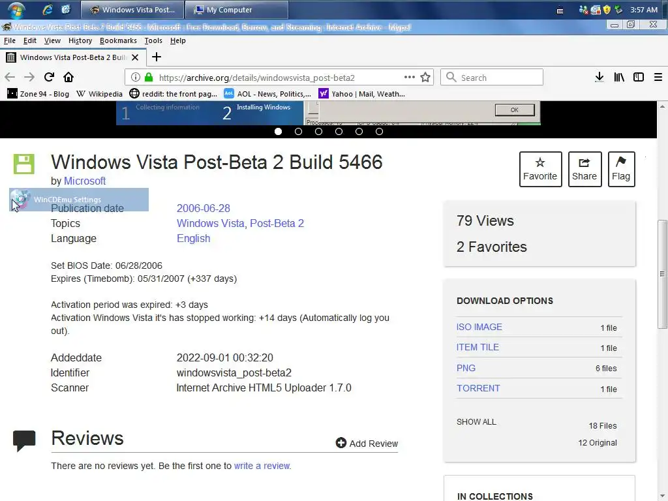The width and height of the screenshot is (668, 501).
Task: Reload the current page
Action: (x=49, y=77)
